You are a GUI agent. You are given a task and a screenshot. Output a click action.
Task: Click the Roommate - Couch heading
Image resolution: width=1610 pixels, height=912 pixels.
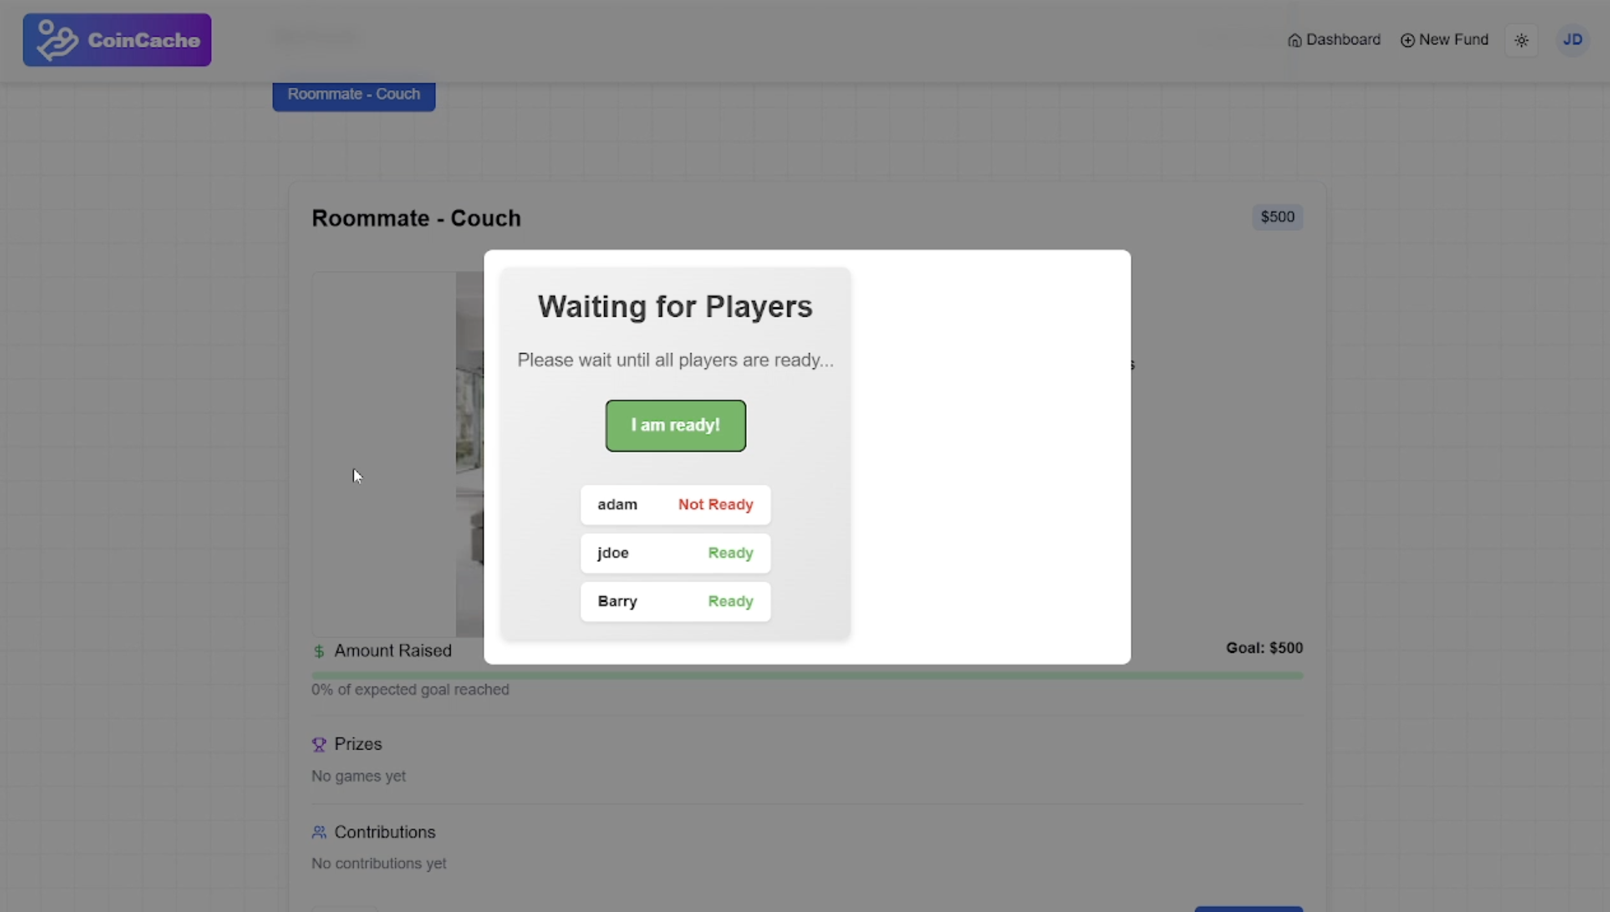coord(416,218)
